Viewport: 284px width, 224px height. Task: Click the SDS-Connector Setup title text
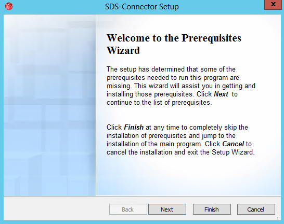142,7
